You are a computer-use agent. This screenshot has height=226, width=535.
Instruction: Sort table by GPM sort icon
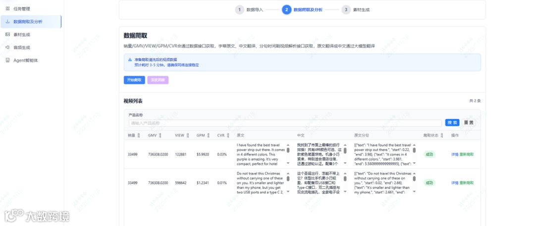coord(209,136)
